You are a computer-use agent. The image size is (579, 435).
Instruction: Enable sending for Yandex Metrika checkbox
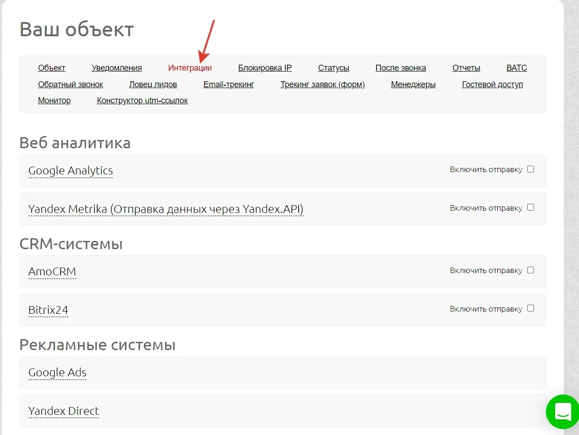click(x=530, y=207)
